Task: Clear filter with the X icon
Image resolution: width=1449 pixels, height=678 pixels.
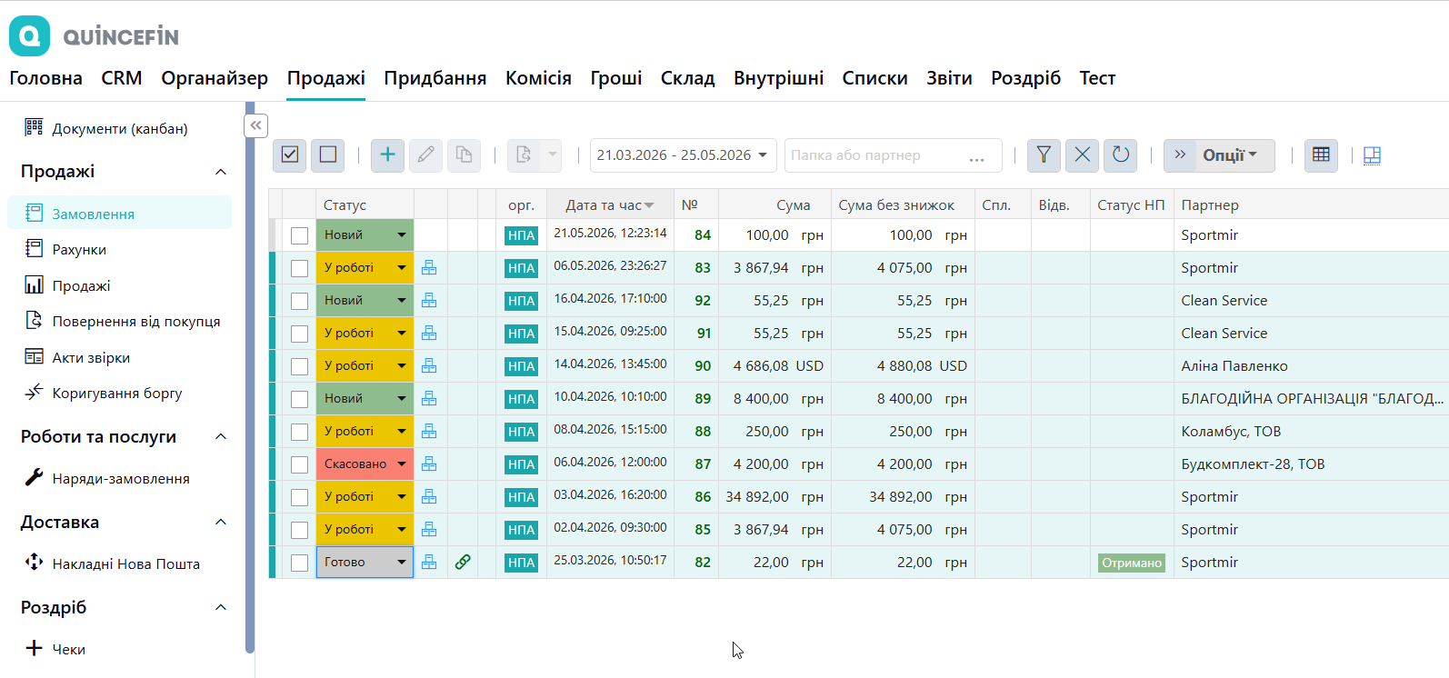Action: click(x=1082, y=155)
